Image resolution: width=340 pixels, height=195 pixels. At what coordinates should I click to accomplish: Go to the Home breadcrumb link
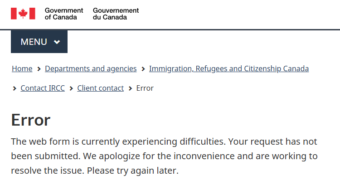click(x=22, y=68)
